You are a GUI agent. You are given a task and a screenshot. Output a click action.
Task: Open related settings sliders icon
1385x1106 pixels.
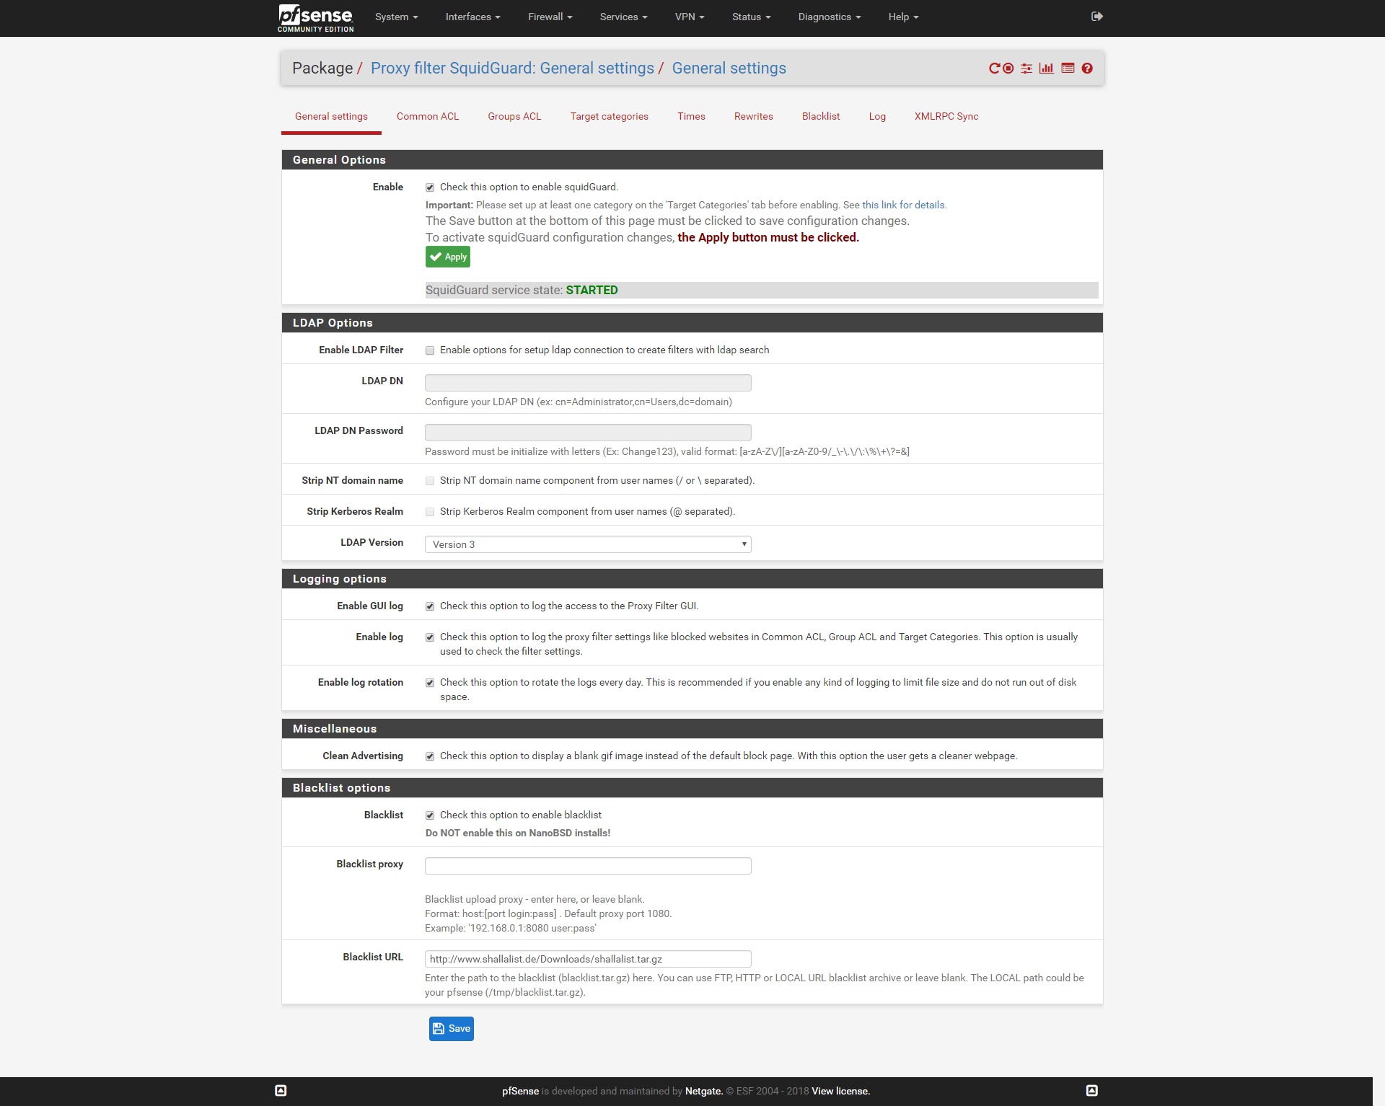tap(1026, 68)
